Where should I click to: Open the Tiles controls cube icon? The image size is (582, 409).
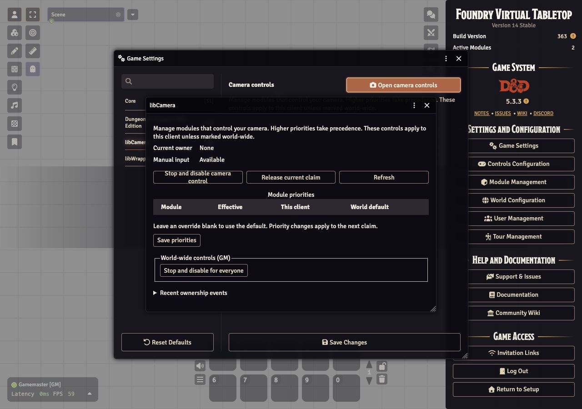(x=15, y=33)
